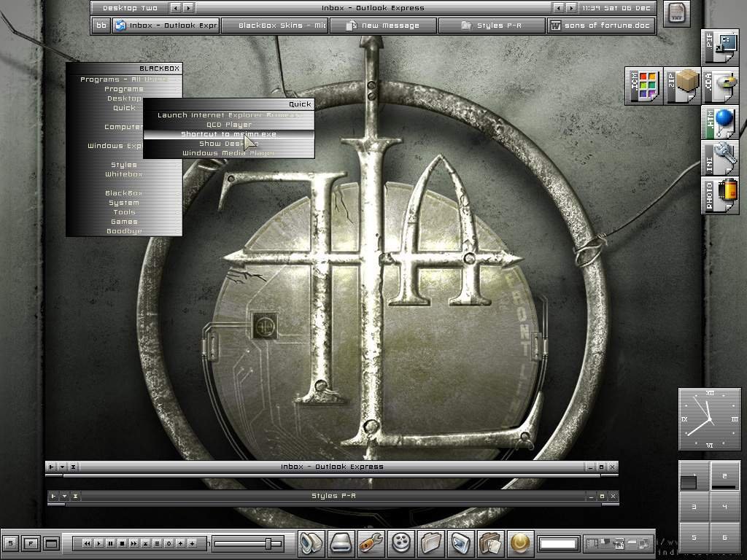The height and width of the screenshot is (560, 747).
Task: Switch to the Styles P-R taskbar item
Action: (x=492, y=26)
